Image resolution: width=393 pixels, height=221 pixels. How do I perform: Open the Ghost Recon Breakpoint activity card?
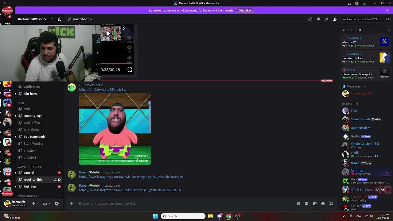click(x=366, y=74)
